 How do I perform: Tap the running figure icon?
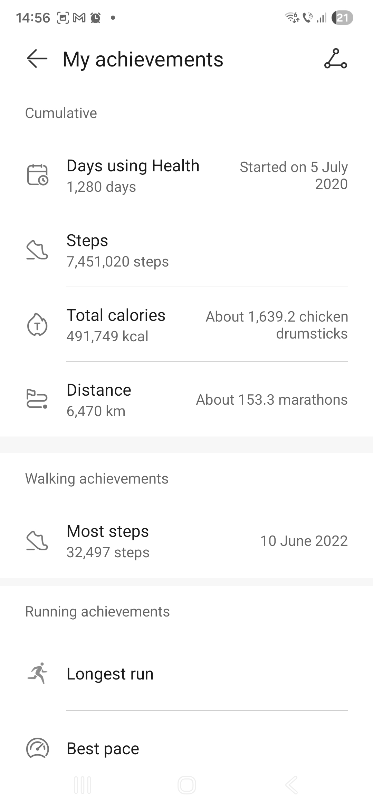point(37,674)
